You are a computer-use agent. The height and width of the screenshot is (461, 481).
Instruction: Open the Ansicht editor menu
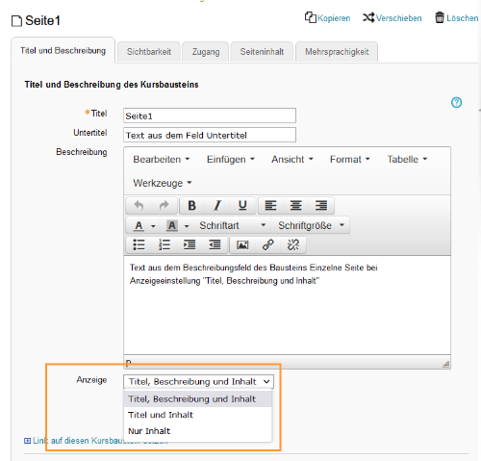point(292,159)
